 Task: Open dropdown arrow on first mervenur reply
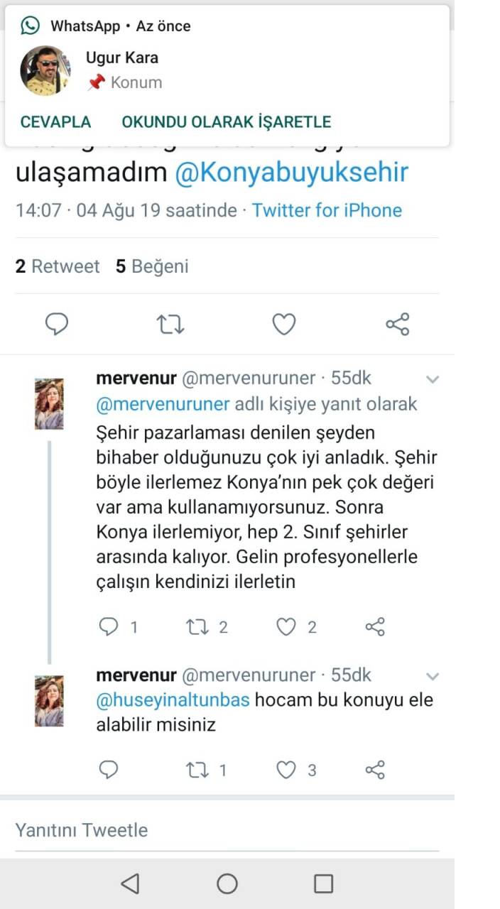[432, 379]
